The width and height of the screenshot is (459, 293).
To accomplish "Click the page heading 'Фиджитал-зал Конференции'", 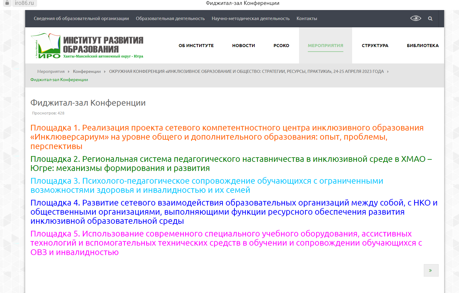I will pos(88,103).
